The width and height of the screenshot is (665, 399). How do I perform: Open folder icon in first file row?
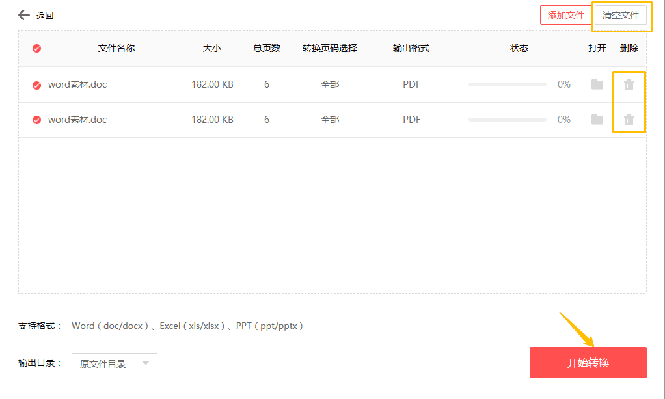tap(597, 84)
